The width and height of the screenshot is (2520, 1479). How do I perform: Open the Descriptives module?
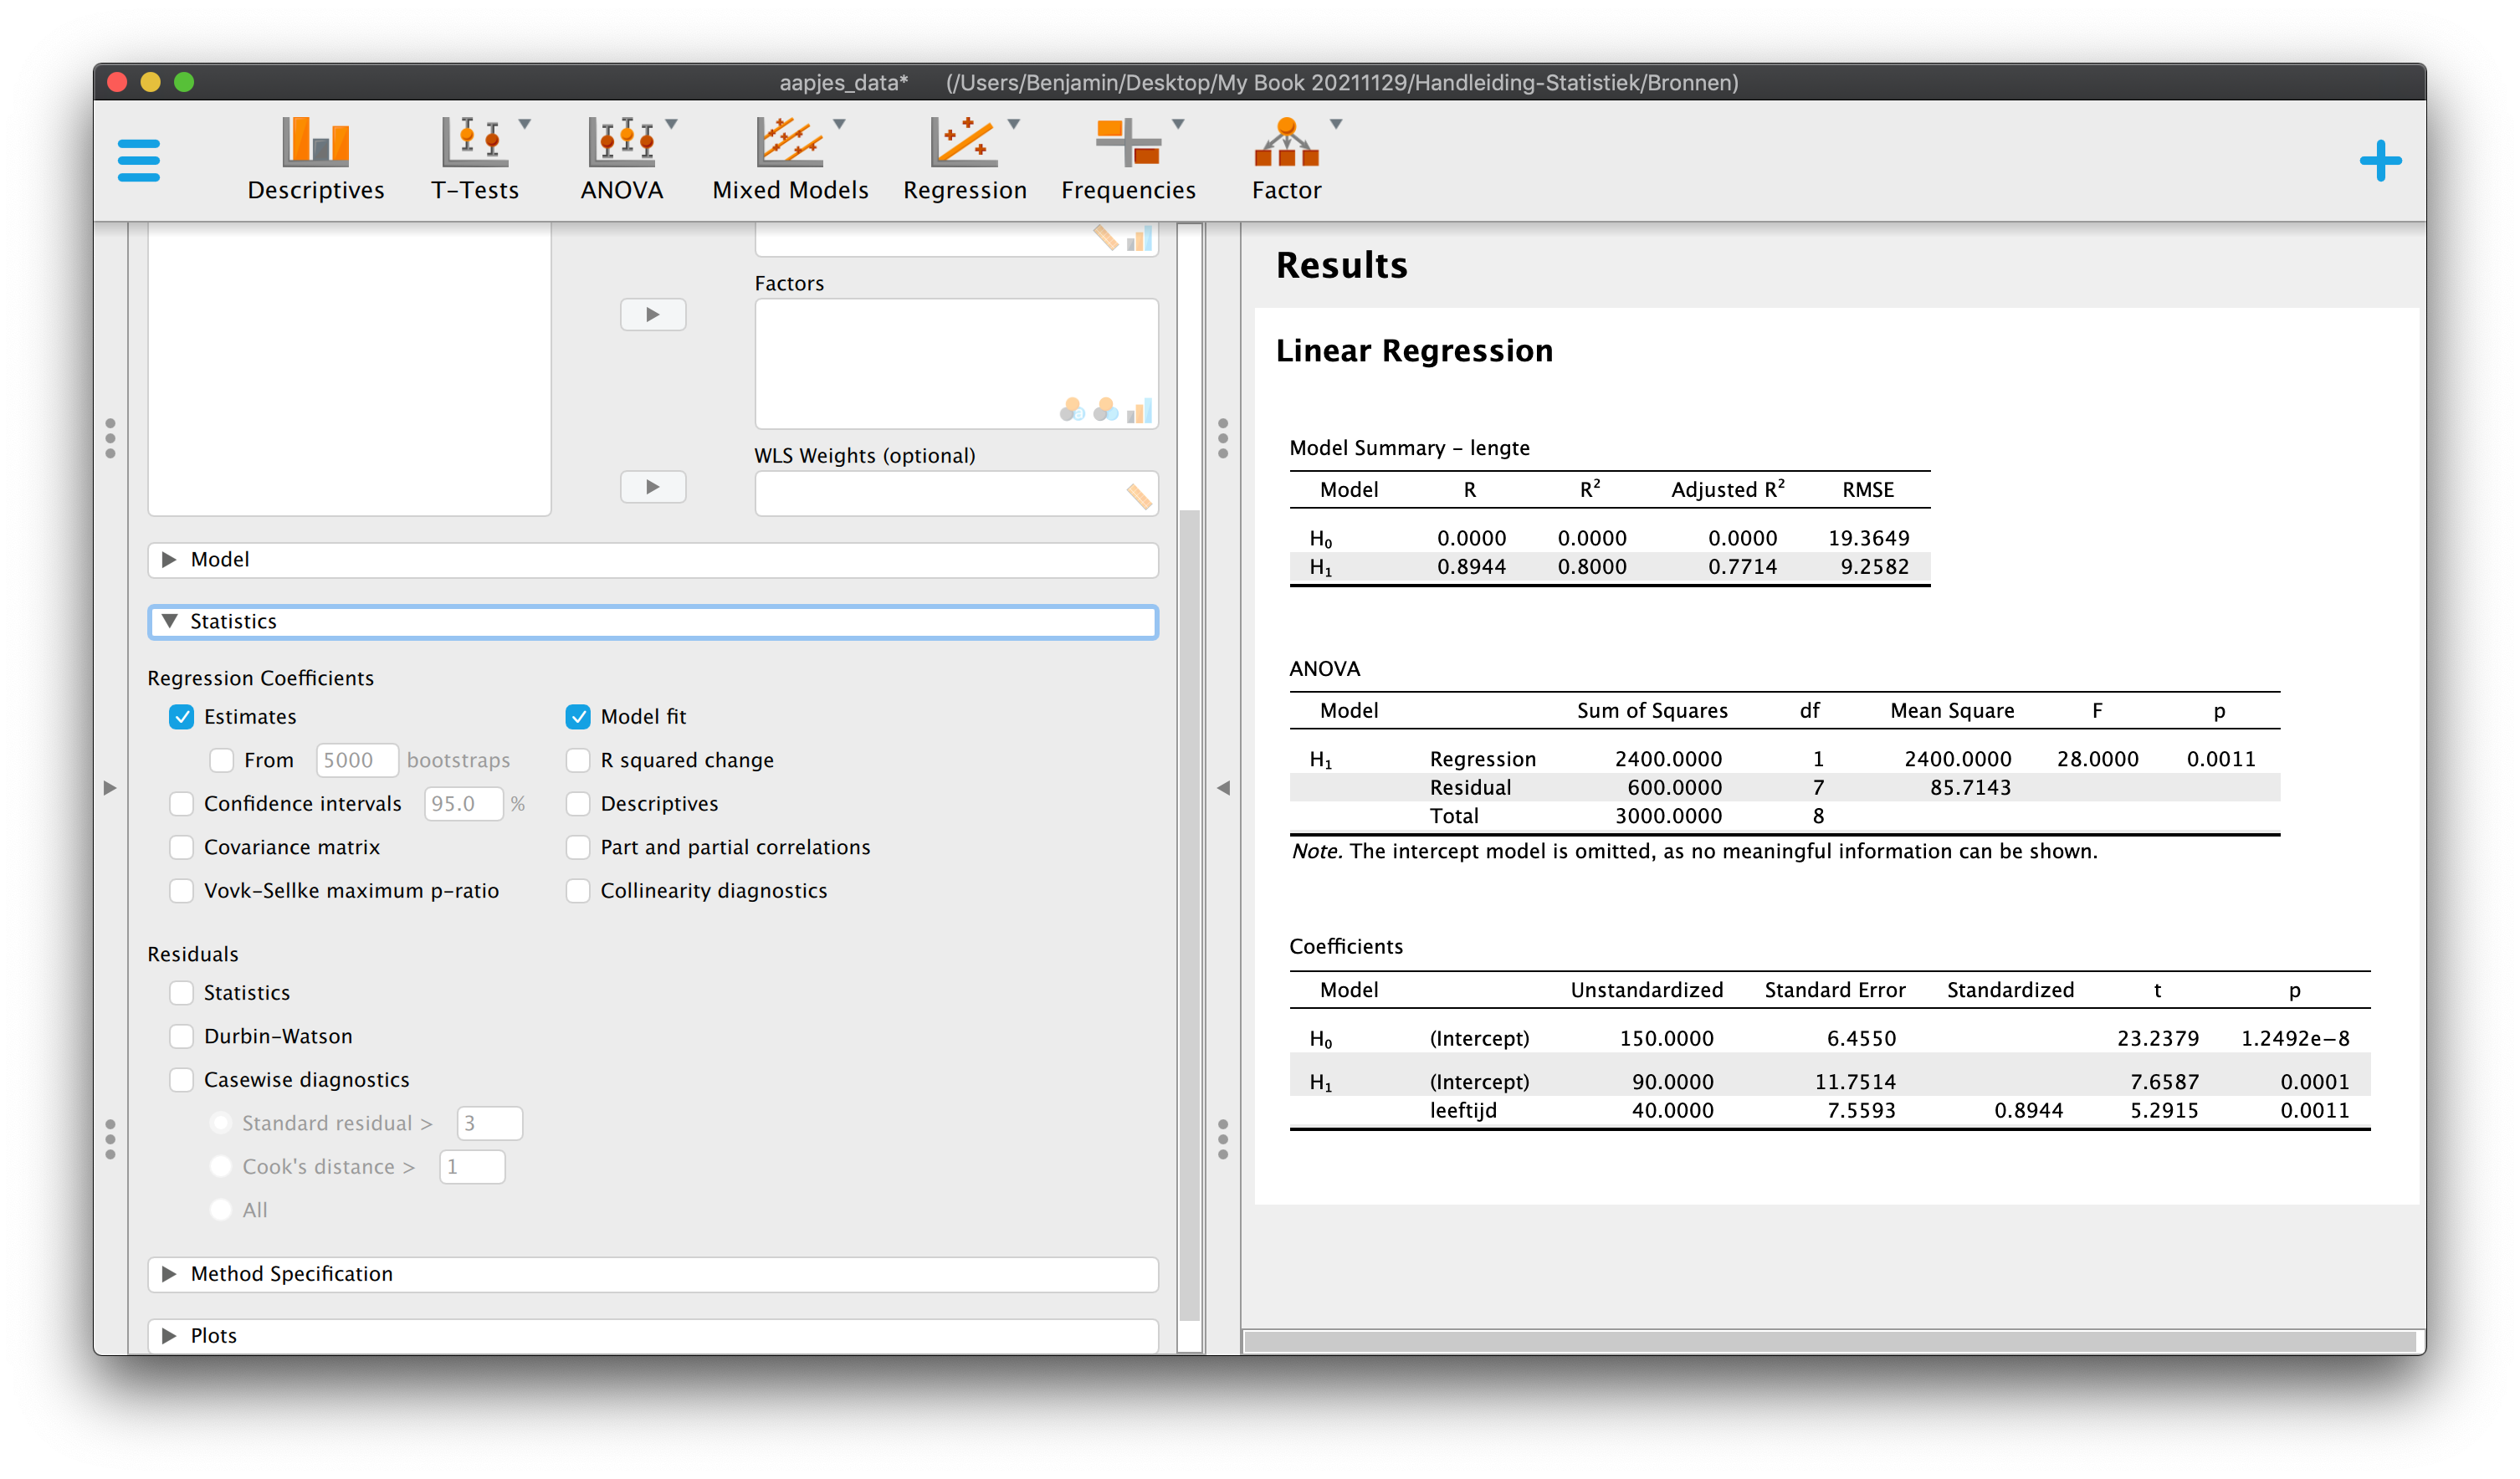(x=316, y=160)
